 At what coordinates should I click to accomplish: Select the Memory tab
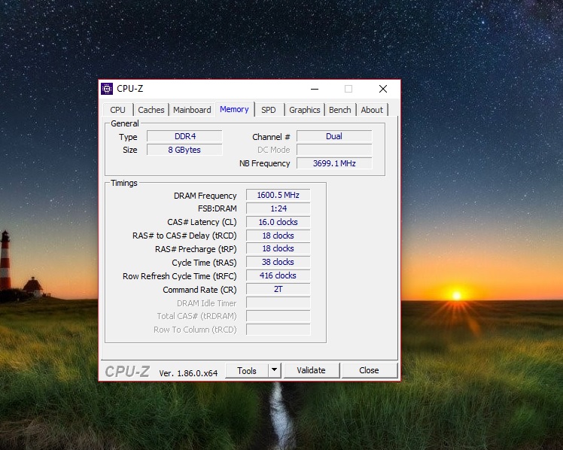tap(235, 109)
